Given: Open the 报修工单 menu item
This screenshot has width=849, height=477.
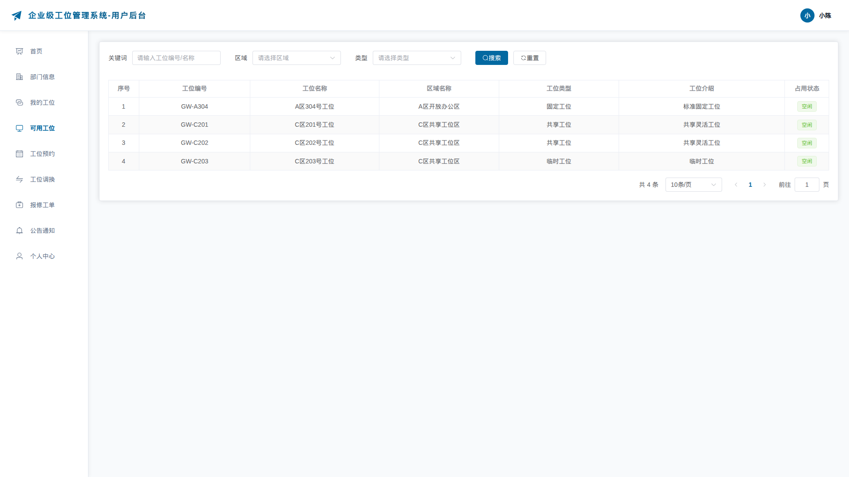Looking at the screenshot, I should 44,205.
